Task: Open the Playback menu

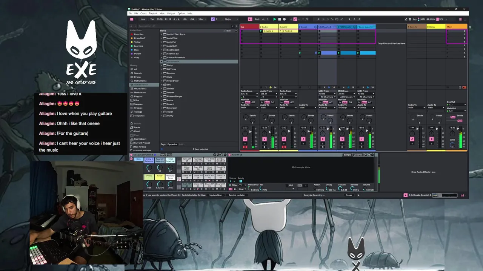Action: (153, 14)
